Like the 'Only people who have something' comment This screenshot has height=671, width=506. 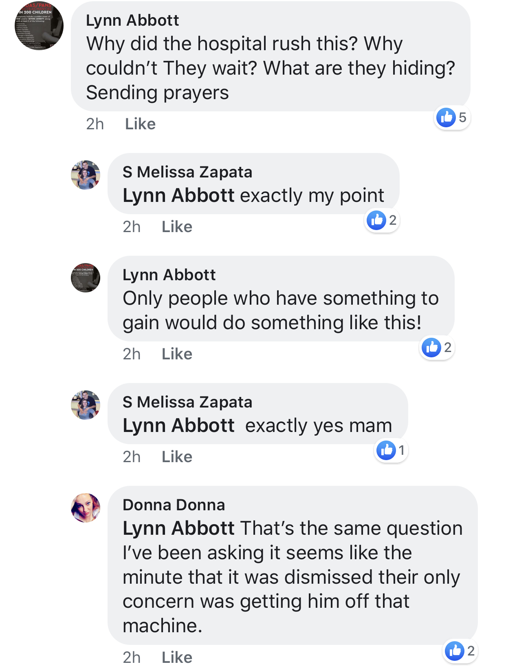pos(177,354)
